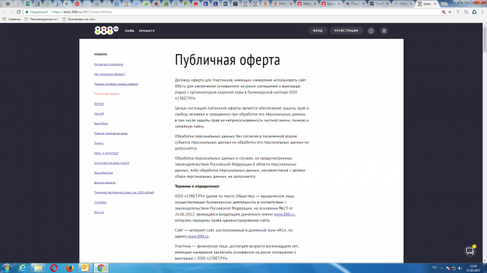Go forward with the browser forward arrow
The height and width of the screenshot is (273, 487).
(x=12, y=12)
